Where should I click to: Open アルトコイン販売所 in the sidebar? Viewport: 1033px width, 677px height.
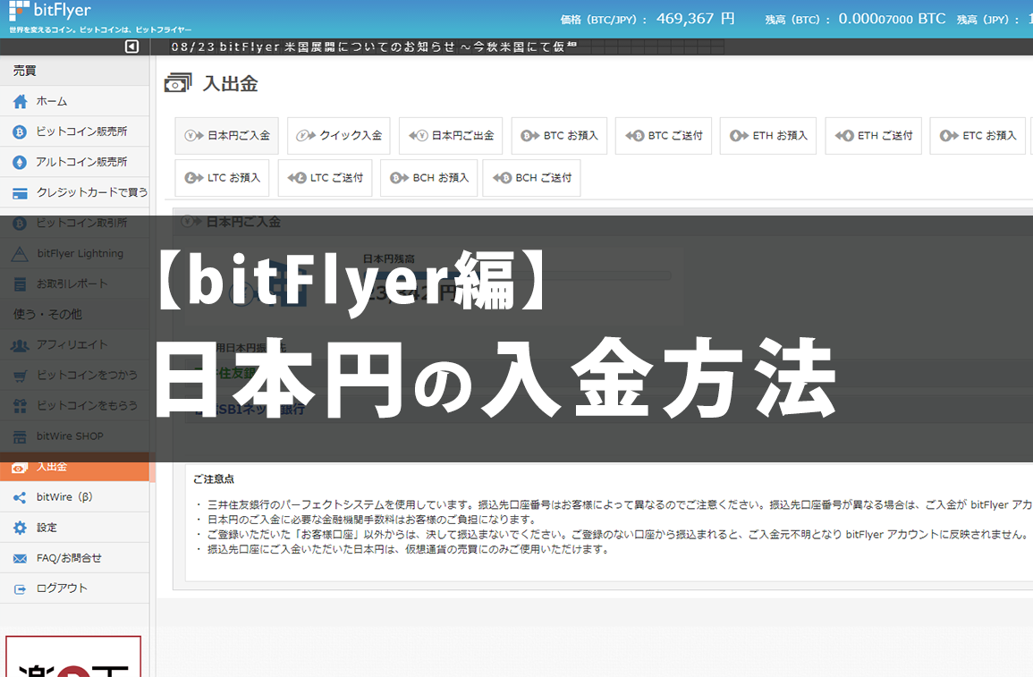74,162
